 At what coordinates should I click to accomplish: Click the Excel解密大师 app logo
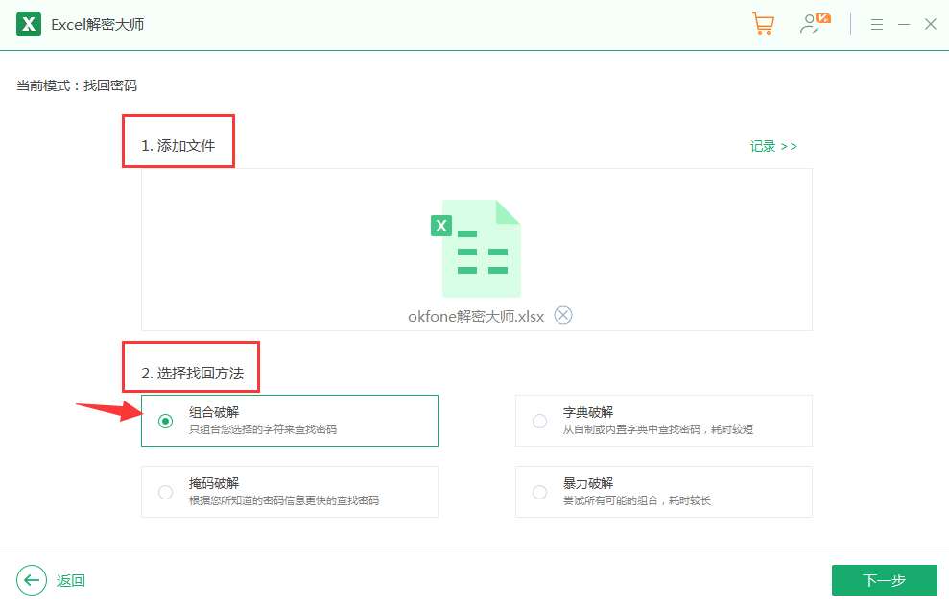tap(29, 24)
